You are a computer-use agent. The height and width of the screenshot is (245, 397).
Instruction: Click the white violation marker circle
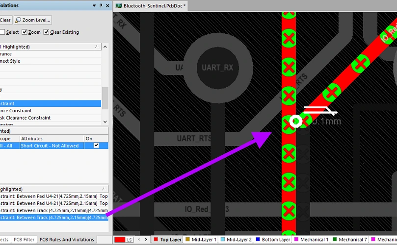(296, 122)
